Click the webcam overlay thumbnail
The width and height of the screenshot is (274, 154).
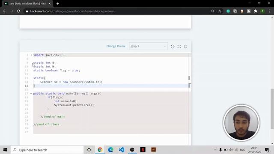click(x=241, y=123)
